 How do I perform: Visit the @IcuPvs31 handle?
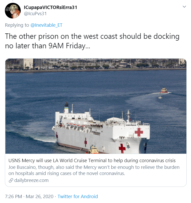pyautogui.click(x=35, y=14)
